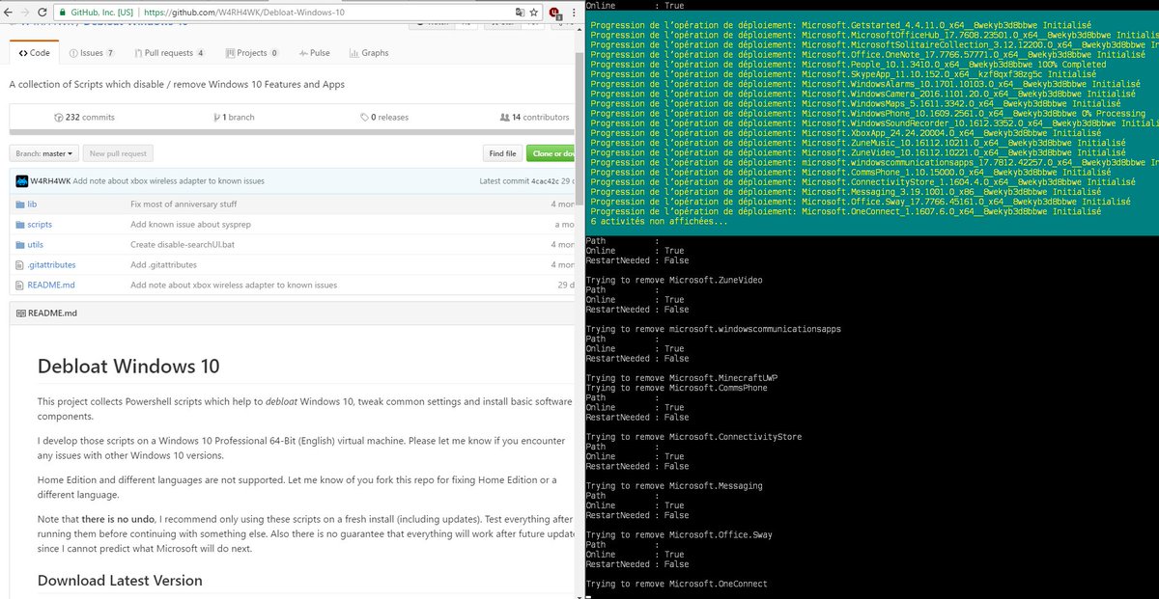This screenshot has height=599, width=1159.
Task: Open the lib folder link
Action: 32,204
